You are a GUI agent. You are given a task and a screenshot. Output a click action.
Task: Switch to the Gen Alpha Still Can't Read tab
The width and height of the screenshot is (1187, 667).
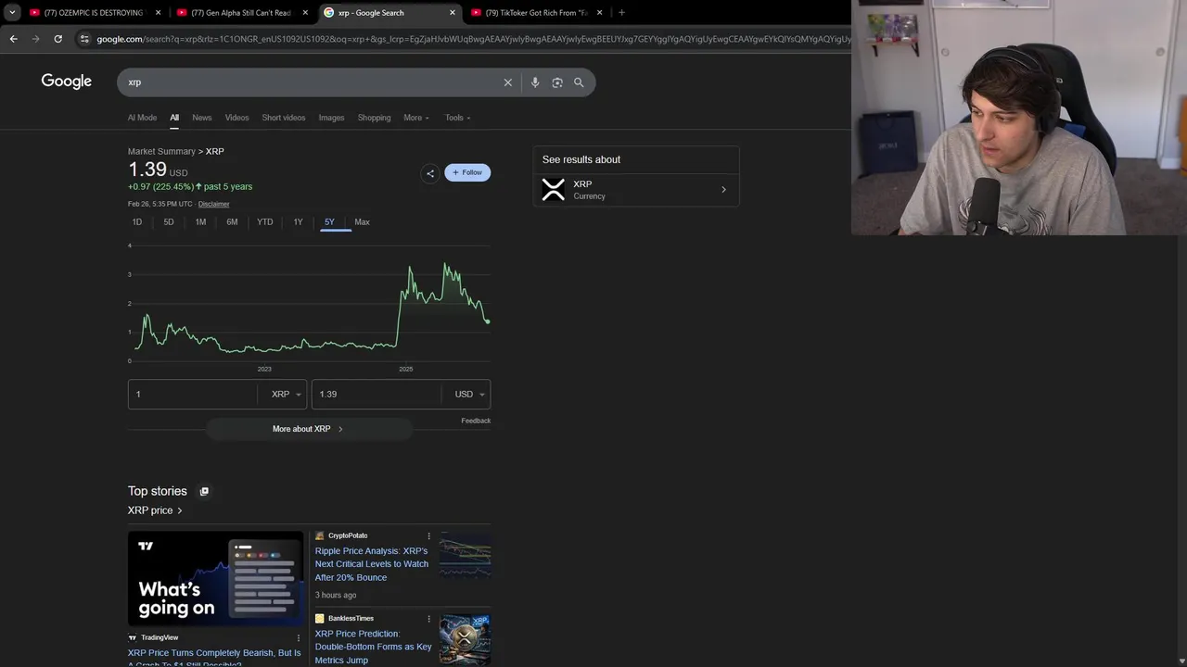[234, 13]
